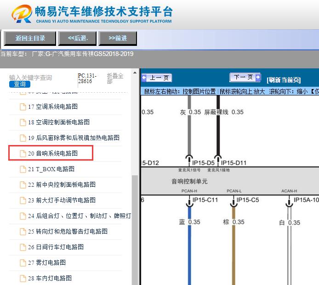
Task: Click the right arrow icon on 下一页
Action: coord(258,77)
